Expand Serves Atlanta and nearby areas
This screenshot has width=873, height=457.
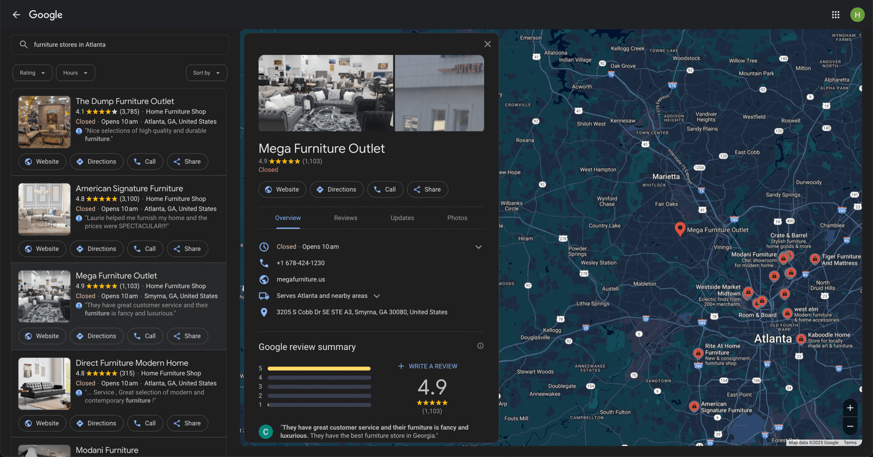376,296
